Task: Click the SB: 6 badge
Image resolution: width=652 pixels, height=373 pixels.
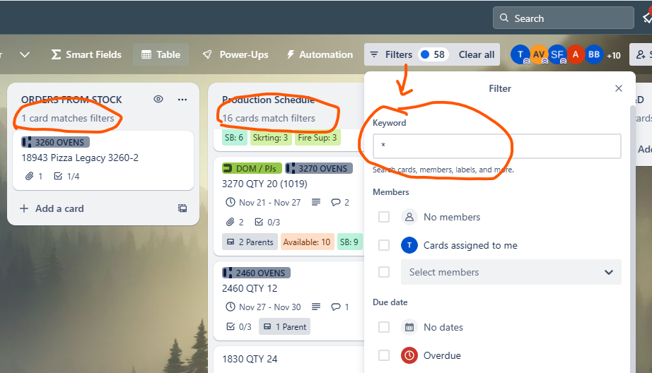Action: tap(234, 138)
